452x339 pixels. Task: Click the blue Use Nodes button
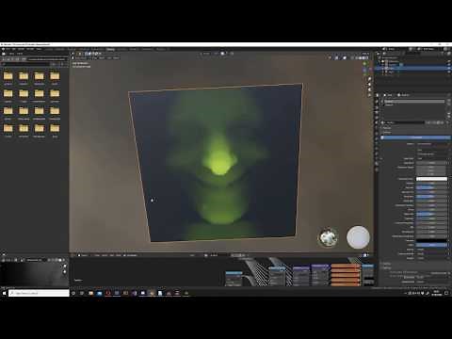(x=416, y=137)
